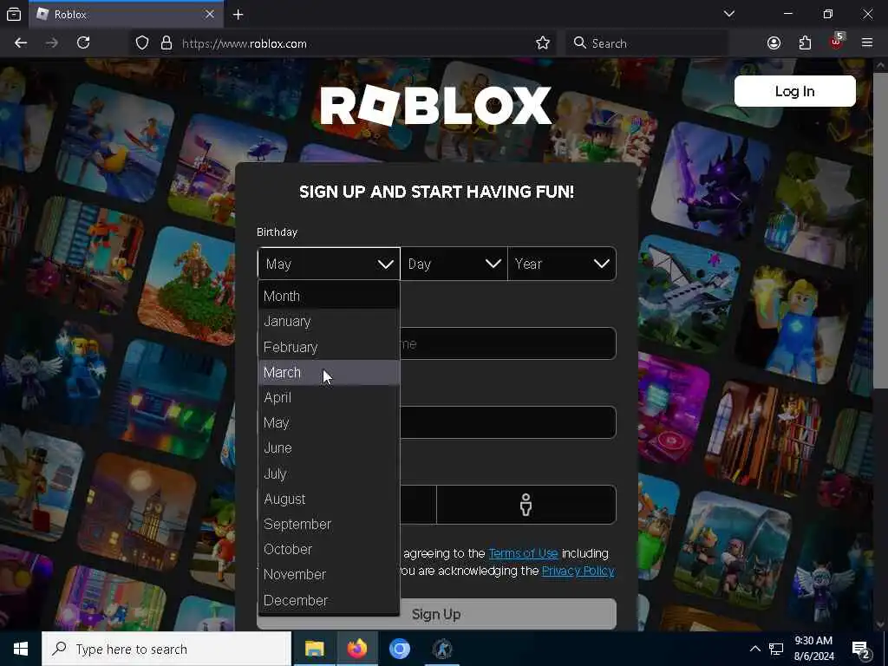Click the username input field
Image resolution: width=888 pixels, height=666 pixels.
[x=507, y=343]
